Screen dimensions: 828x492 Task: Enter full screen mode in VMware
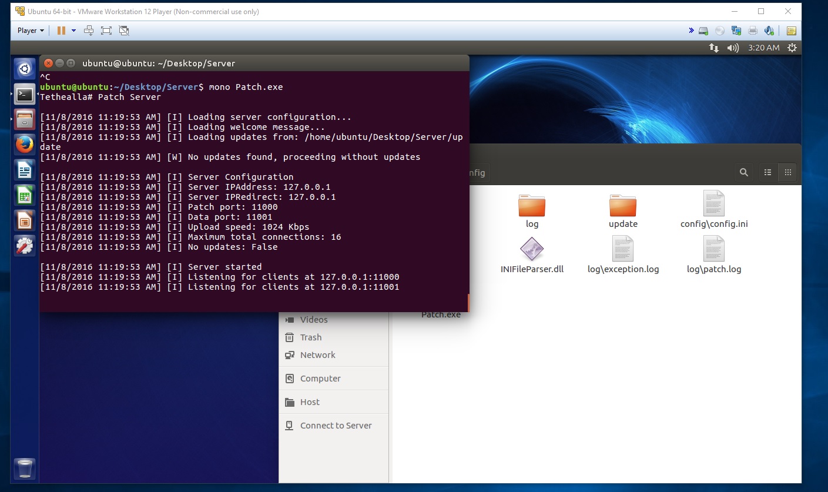pos(106,31)
